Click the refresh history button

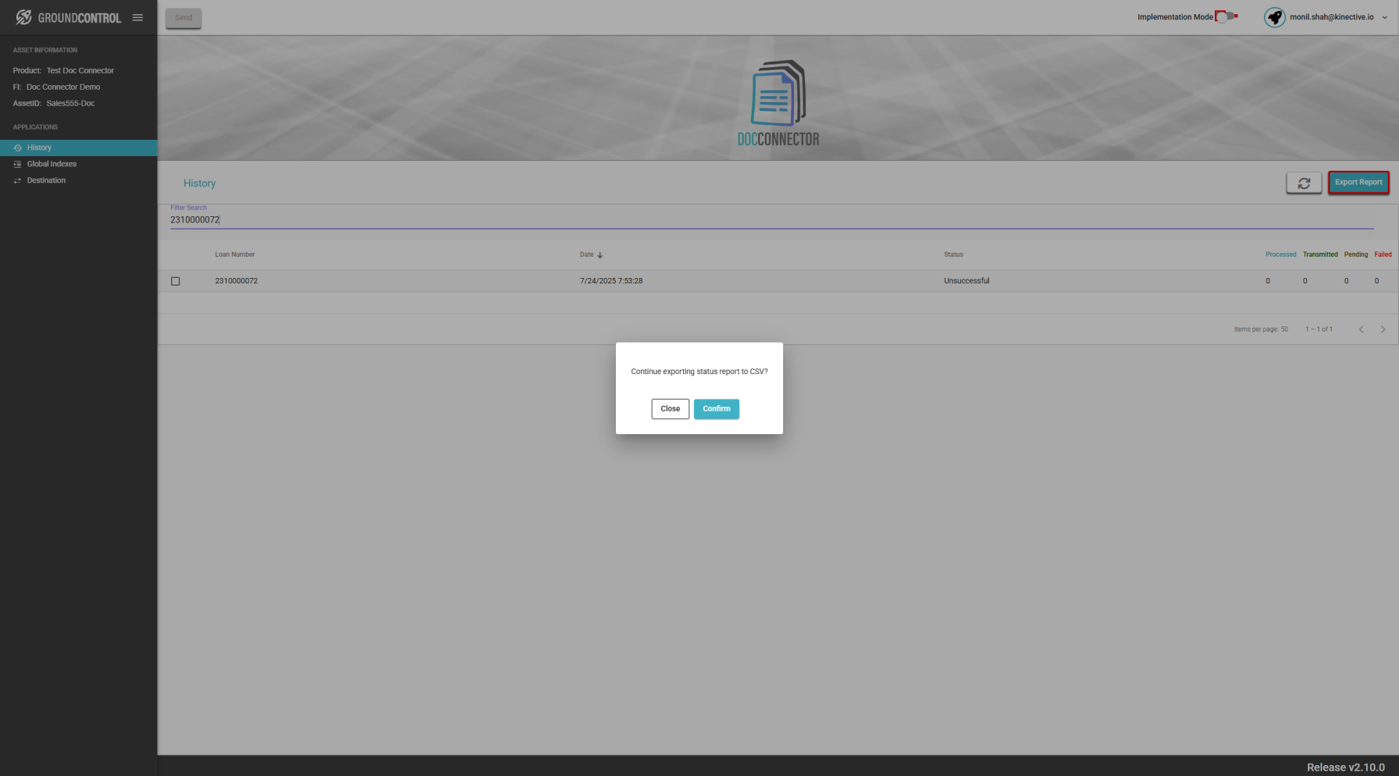point(1304,183)
